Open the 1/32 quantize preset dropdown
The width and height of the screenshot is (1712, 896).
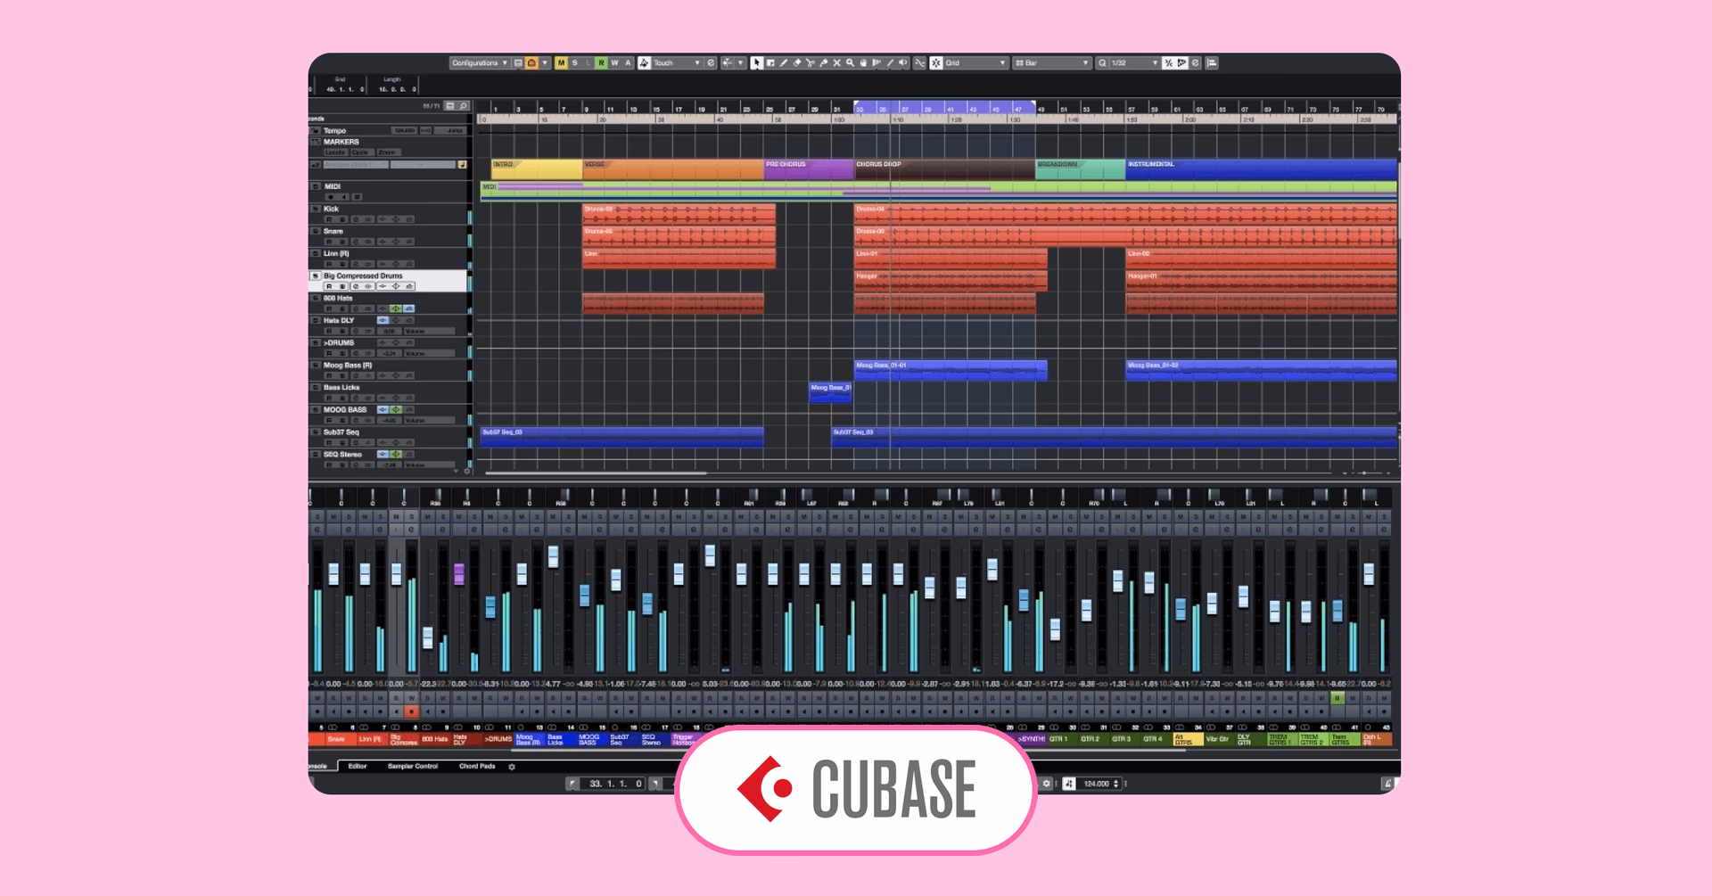1133,62
